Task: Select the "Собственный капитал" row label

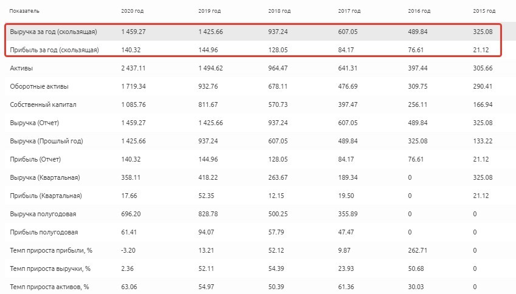Action: click(x=42, y=104)
